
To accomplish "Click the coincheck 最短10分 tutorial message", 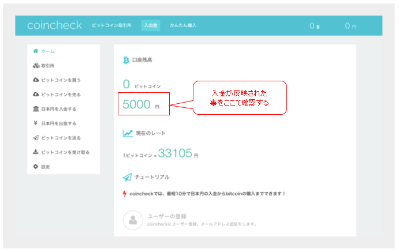I will tap(207, 194).
